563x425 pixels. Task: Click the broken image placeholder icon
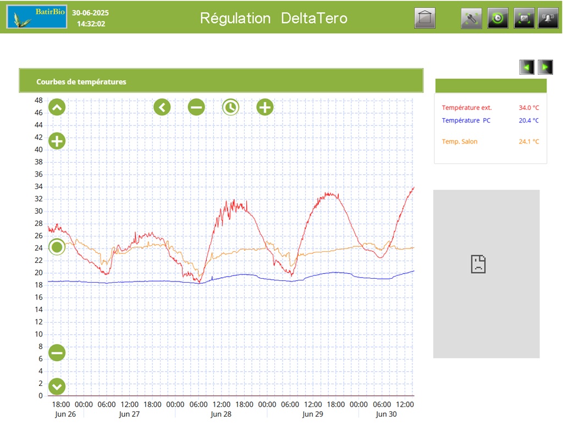click(x=478, y=264)
